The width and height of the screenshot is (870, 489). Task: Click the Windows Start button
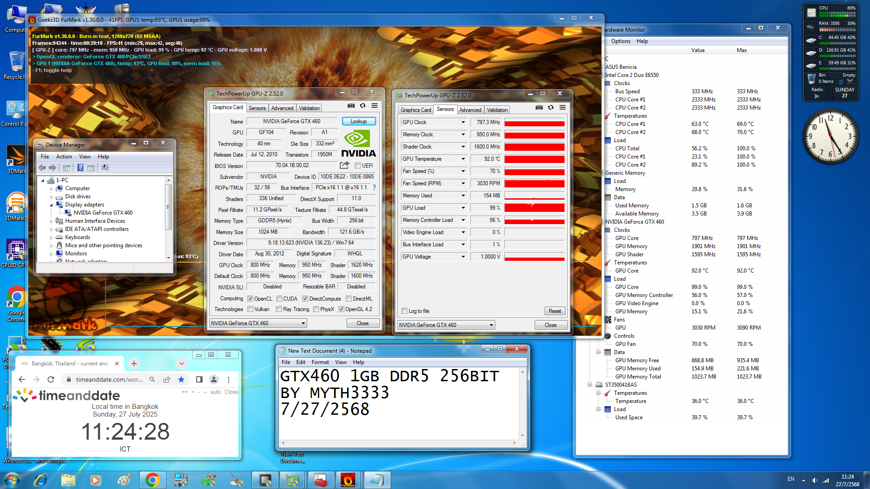click(12, 480)
